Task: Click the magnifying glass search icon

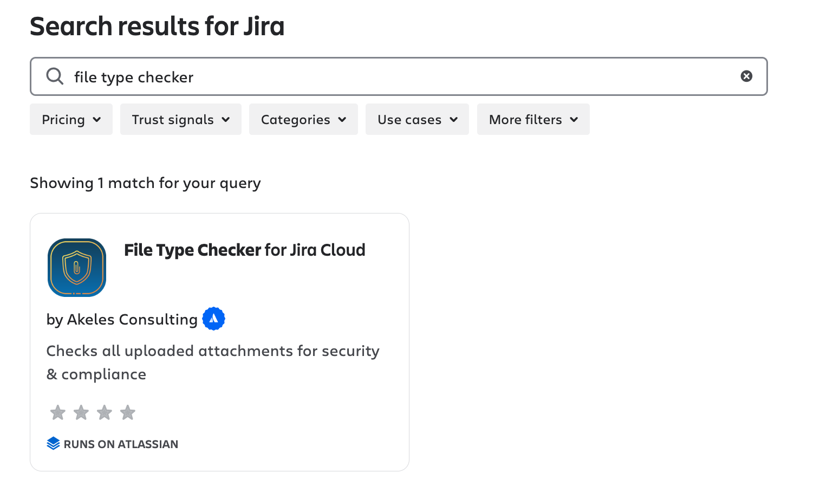Action: [x=54, y=76]
